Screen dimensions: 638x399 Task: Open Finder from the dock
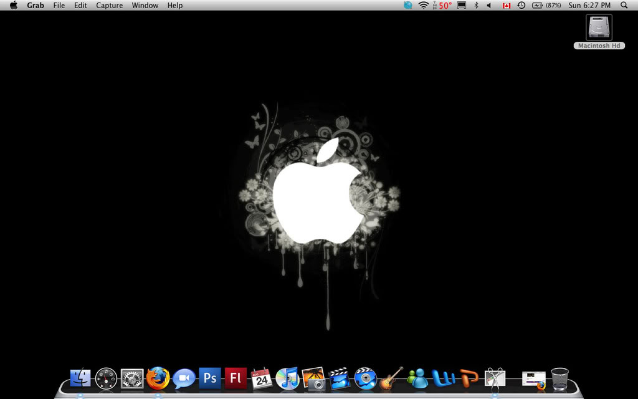pos(80,378)
